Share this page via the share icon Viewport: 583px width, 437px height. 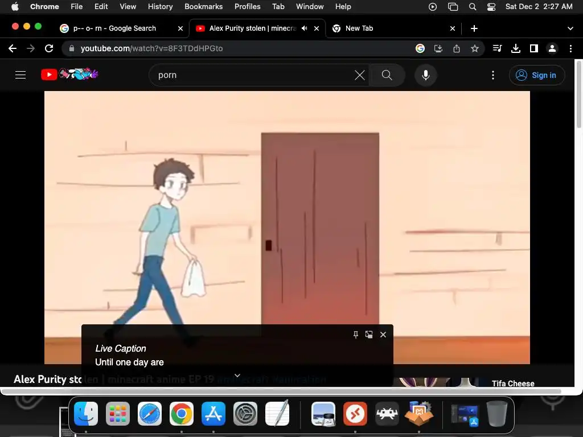tap(457, 48)
